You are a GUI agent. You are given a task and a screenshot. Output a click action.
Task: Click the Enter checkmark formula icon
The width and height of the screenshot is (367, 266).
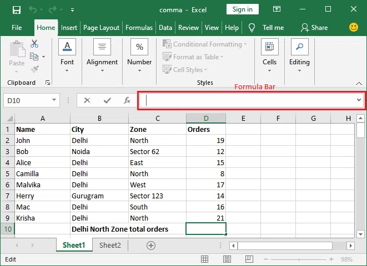(107, 100)
